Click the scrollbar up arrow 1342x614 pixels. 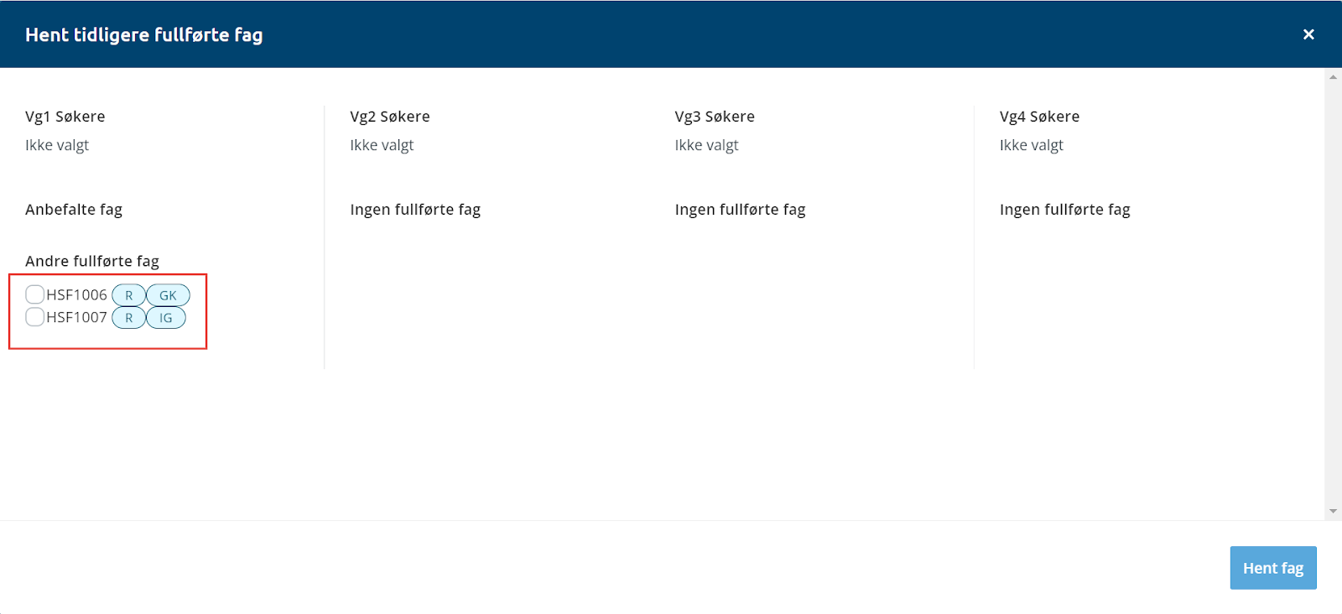click(x=1333, y=77)
